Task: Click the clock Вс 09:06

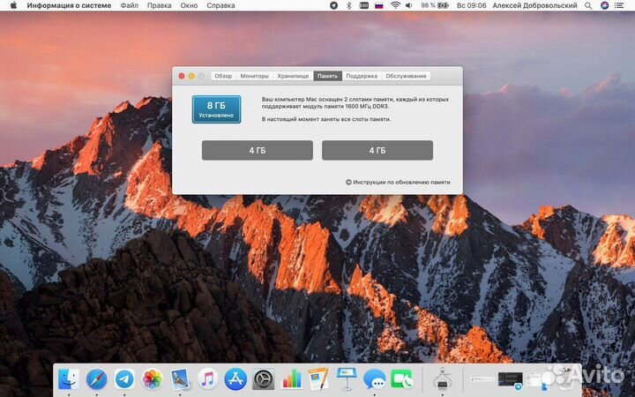Action: pos(471,5)
